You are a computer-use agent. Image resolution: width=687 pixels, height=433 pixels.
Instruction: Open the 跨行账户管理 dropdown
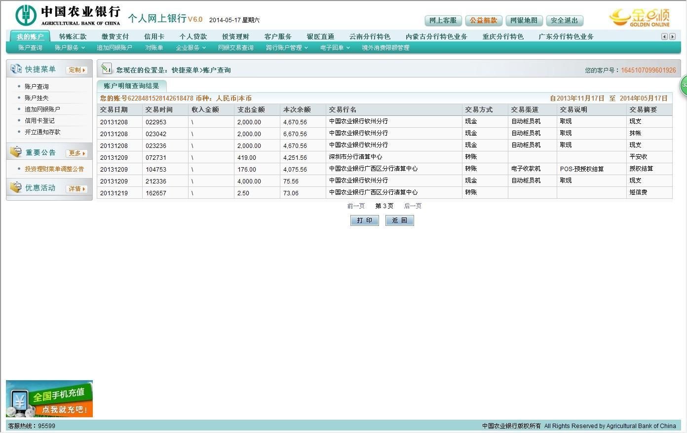pyautogui.click(x=287, y=48)
